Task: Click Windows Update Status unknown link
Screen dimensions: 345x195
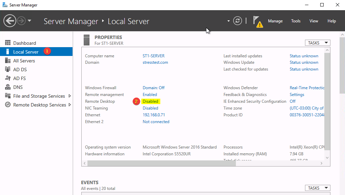Action: 304,62
